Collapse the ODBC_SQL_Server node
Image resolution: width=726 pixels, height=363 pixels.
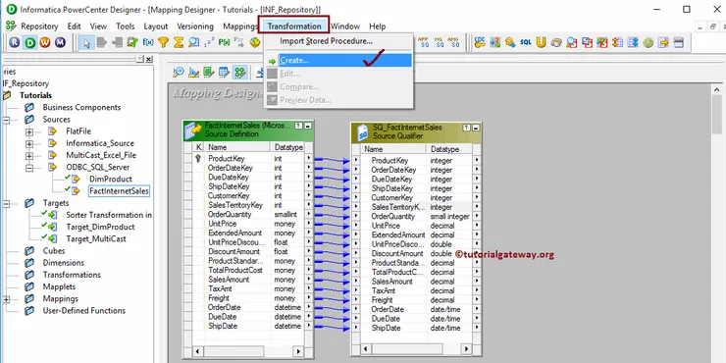point(29,168)
